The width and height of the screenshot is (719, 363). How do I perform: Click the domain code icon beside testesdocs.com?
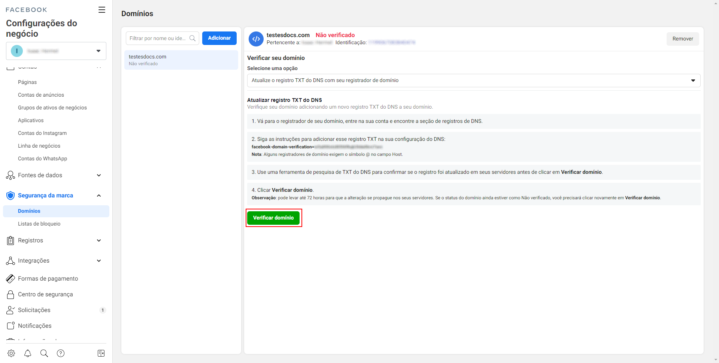click(x=256, y=39)
